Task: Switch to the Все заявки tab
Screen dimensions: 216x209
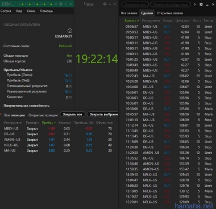Action: [129, 13]
